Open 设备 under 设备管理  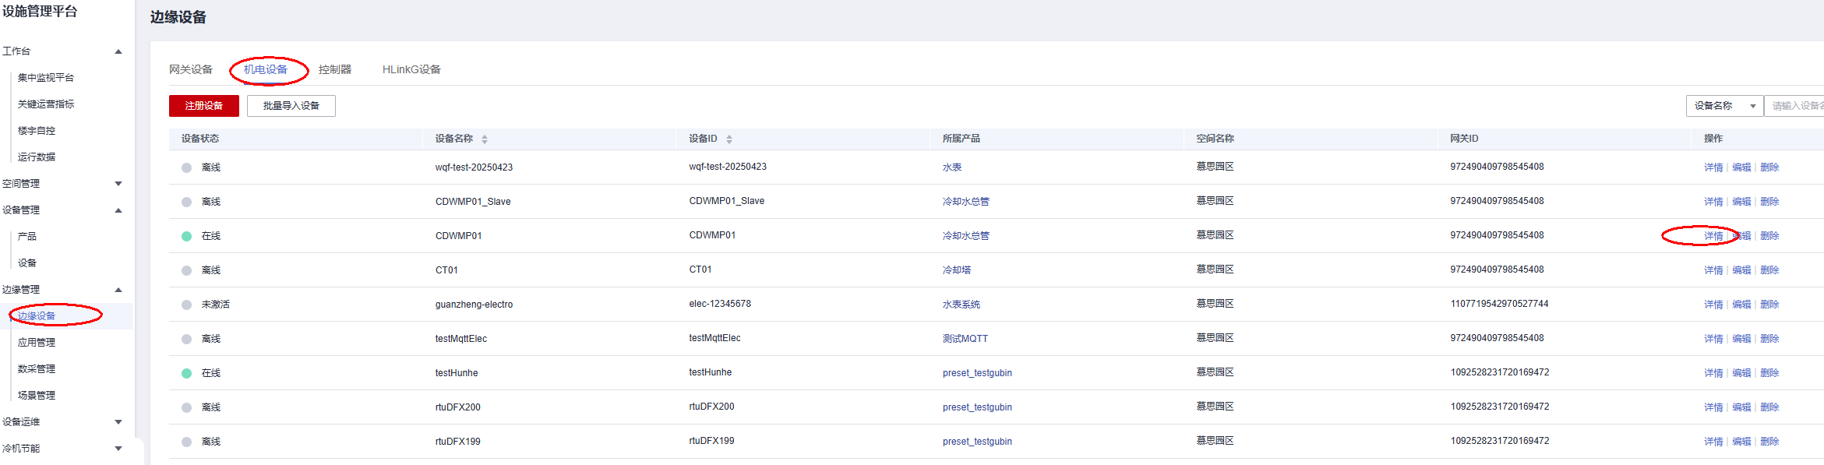(27, 263)
